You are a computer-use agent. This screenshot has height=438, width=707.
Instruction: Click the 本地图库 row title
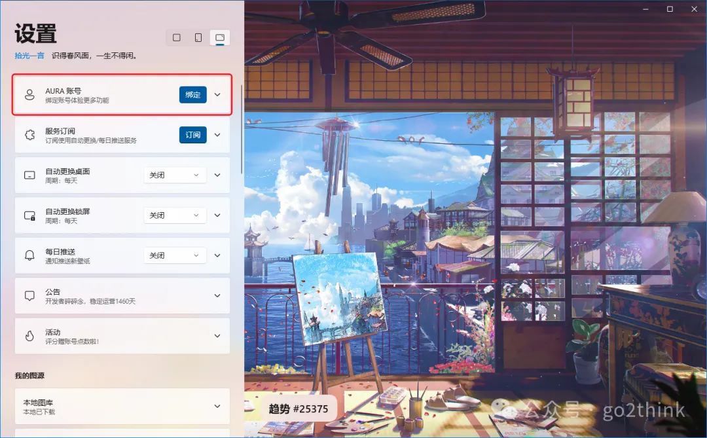coord(38,403)
